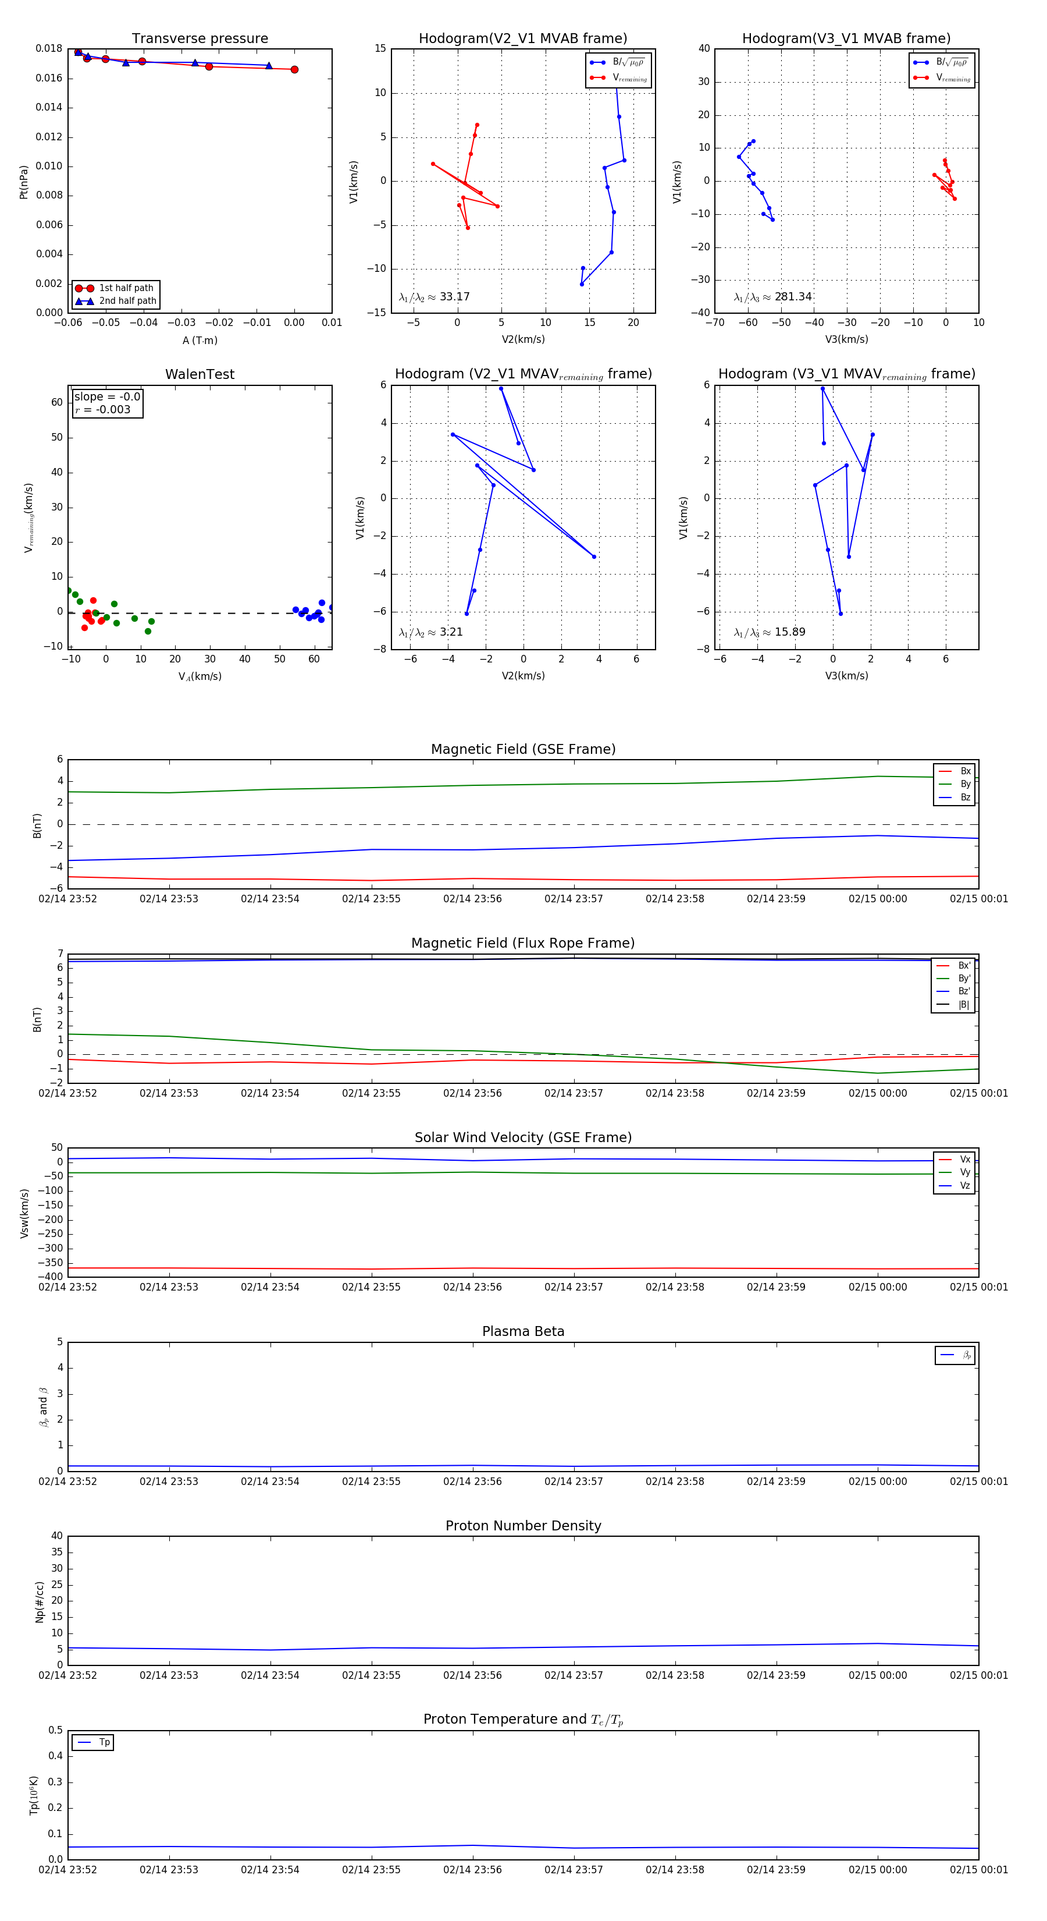Click the 'WalenTest' plot title
Image resolution: width=1047 pixels, height=1921 pixels.
tap(200, 374)
